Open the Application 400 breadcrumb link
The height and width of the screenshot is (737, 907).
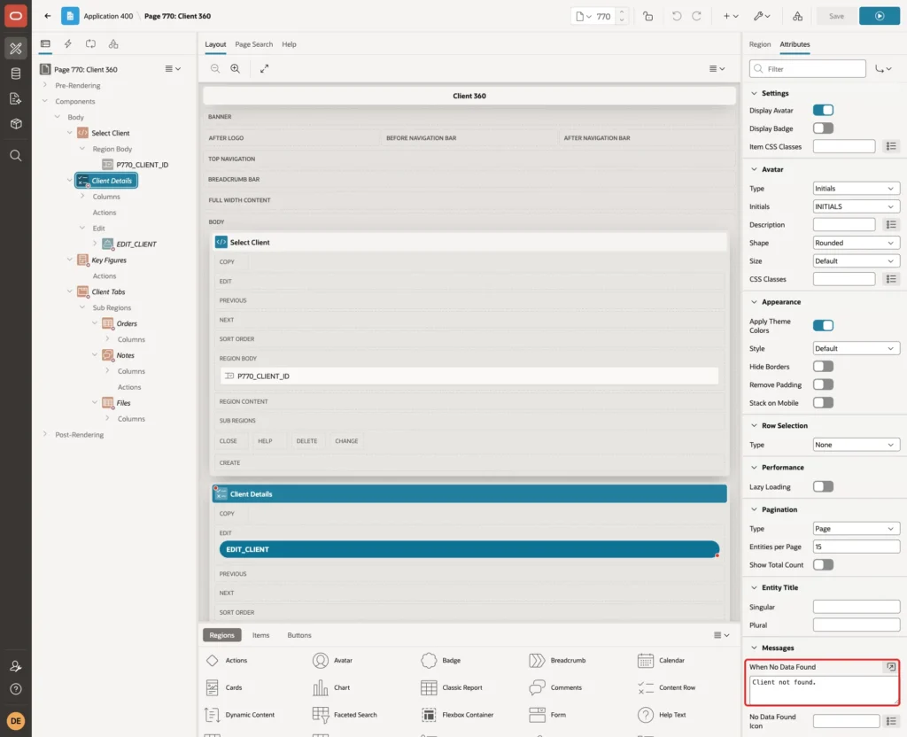pos(108,16)
